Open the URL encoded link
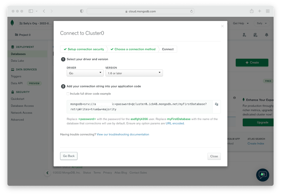The image size is (281, 195). pyautogui.click(x=175, y=123)
